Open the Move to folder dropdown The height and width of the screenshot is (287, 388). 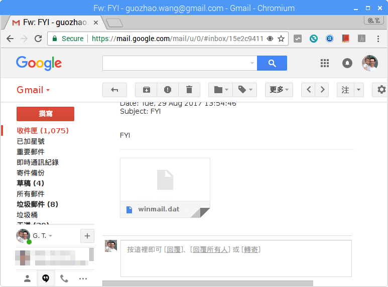pos(220,90)
